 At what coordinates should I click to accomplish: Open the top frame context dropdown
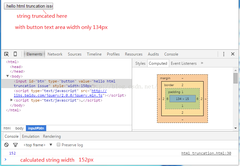pos(38,145)
